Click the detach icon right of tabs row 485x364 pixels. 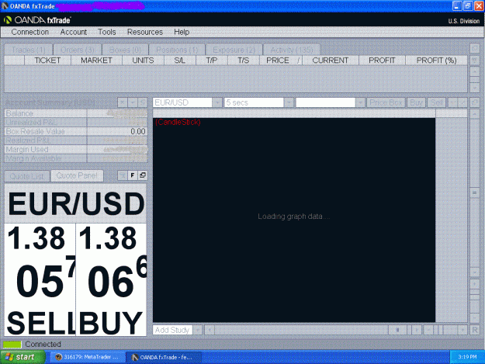pyautogui.click(x=474, y=49)
